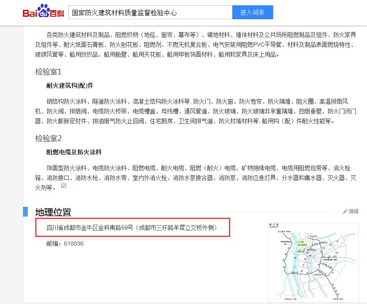367x304 pixels.
Task: Click bold heading 耐火建筑构(配)件
Action: click(x=70, y=86)
